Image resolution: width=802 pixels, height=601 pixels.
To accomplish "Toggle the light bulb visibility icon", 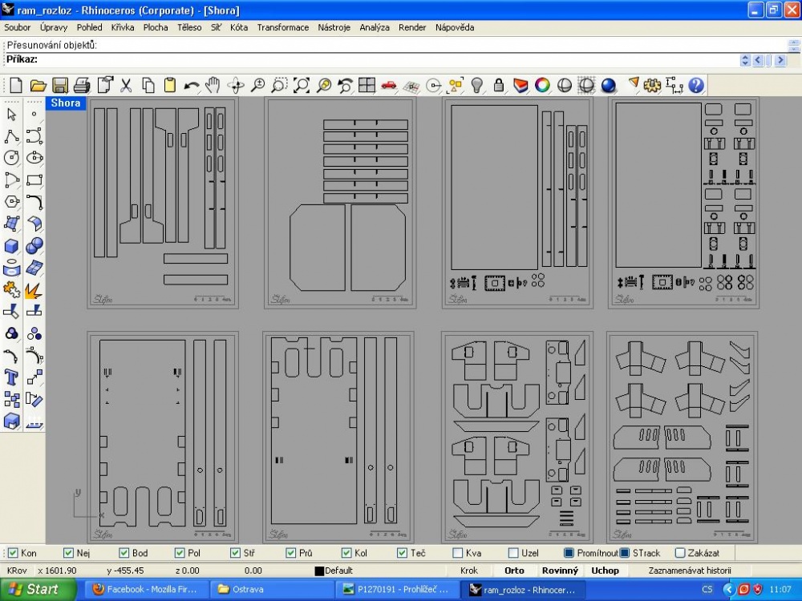I will pos(476,86).
